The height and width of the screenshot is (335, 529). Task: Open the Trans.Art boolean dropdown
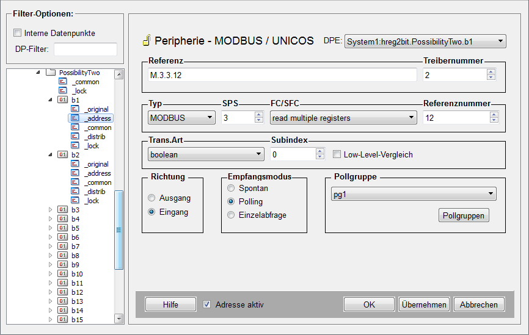coord(206,154)
